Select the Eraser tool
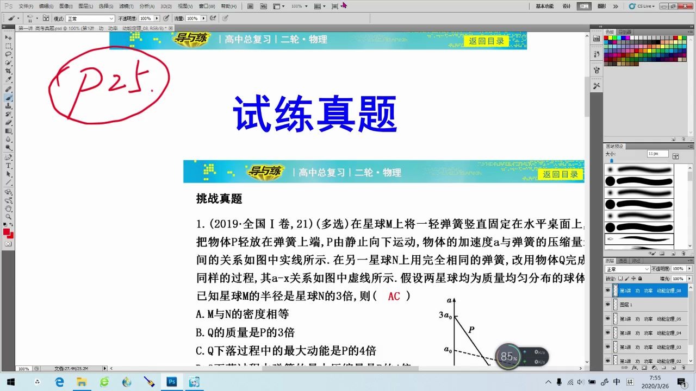This screenshot has width=696, height=391. coord(8,123)
